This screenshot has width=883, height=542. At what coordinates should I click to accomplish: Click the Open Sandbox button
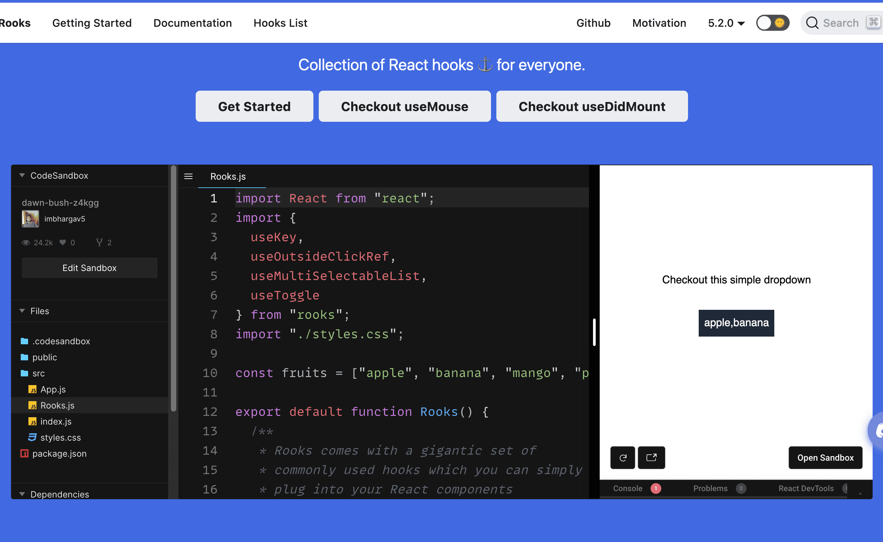click(825, 457)
